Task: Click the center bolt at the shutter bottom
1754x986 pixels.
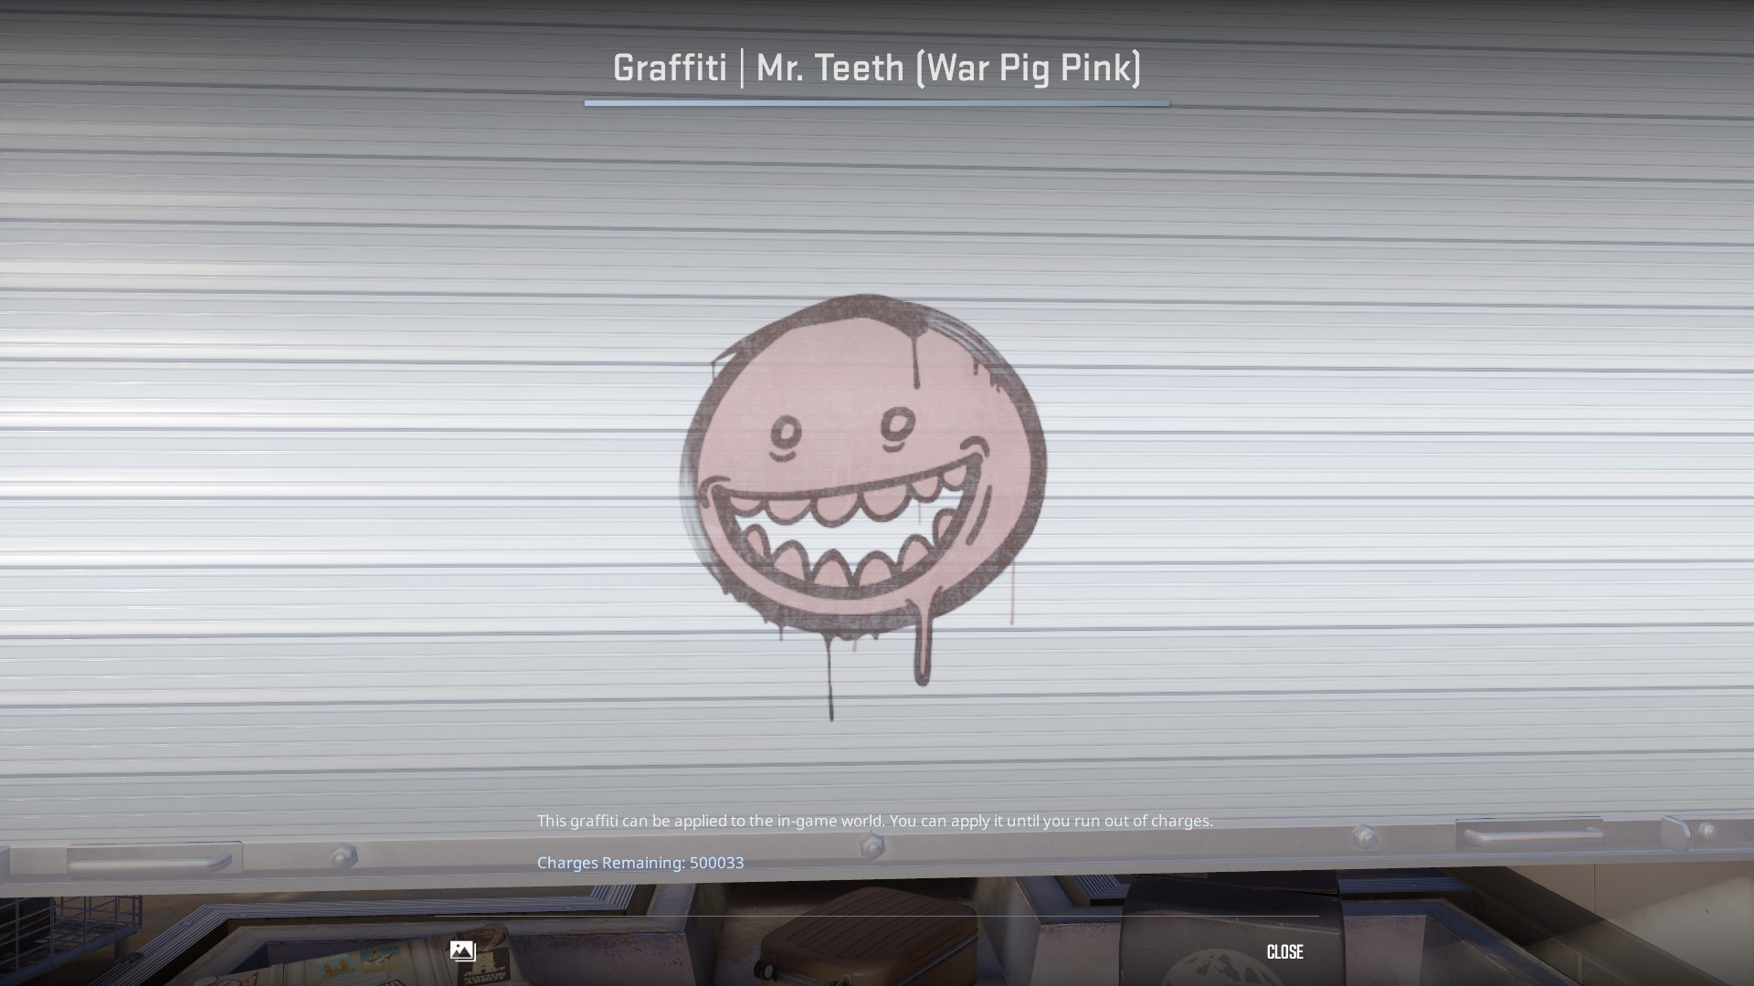Action: pos(872,848)
